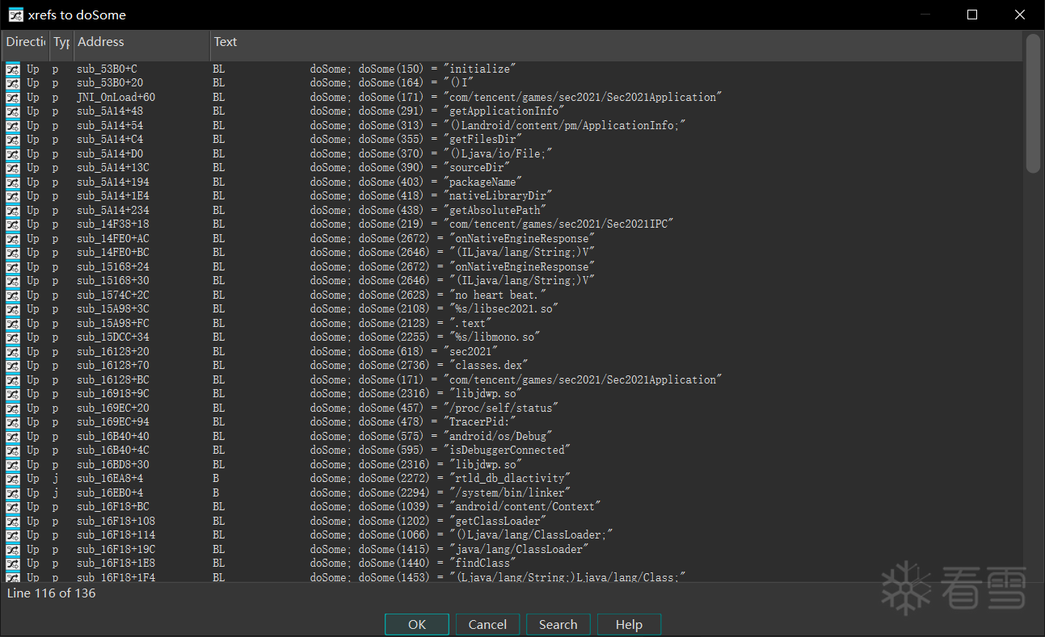Click the xref icon beside sub_14F38+18
The width and height of the screenshot is (1045, 637).
point(13,224)
